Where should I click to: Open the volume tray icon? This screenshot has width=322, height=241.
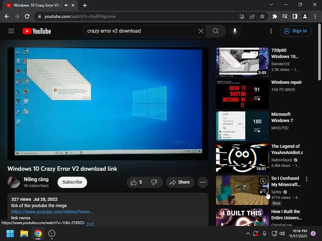click(x=282, y=233)
